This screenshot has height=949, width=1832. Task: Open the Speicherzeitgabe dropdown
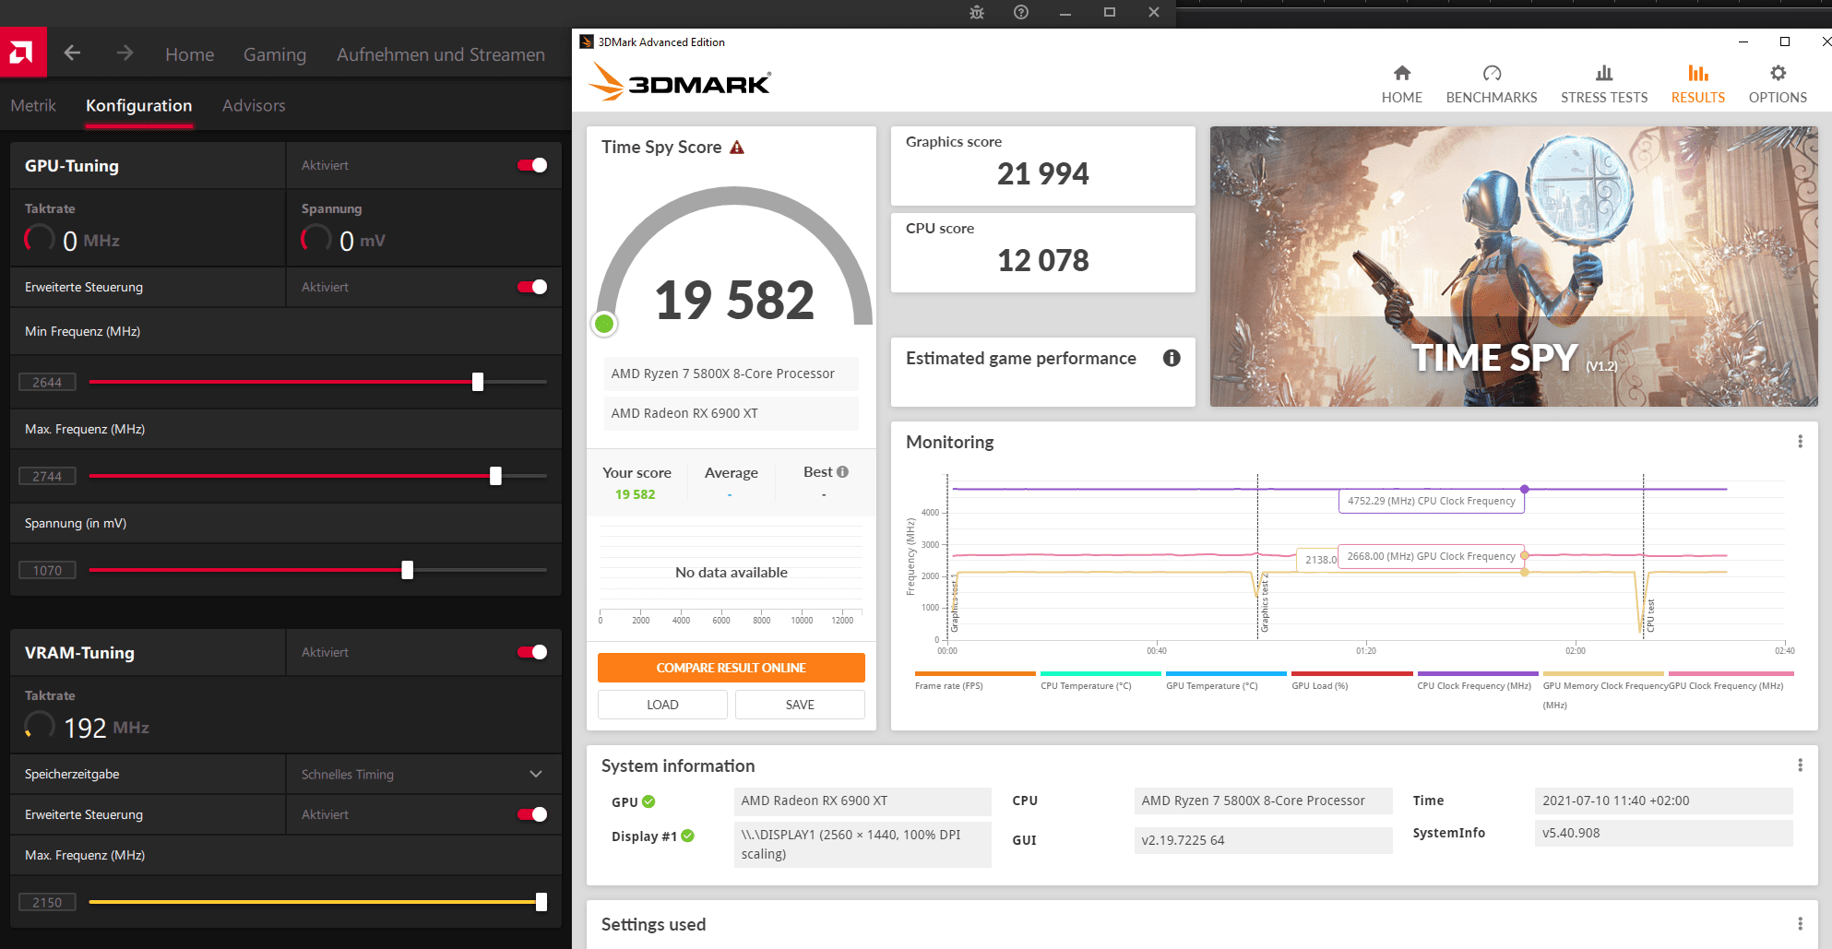[x=423, y=774]
